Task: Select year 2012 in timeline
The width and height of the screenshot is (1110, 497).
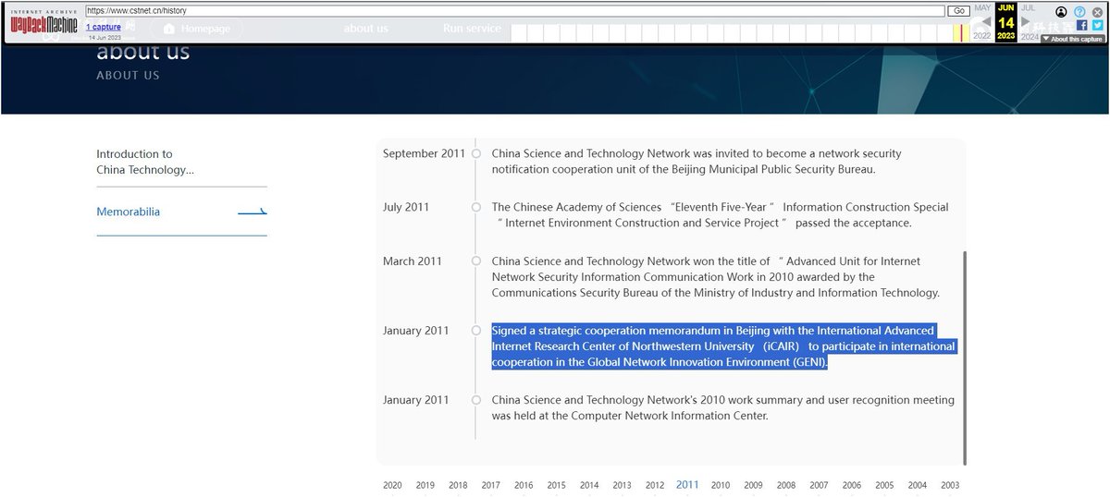Action: [655, 485]
